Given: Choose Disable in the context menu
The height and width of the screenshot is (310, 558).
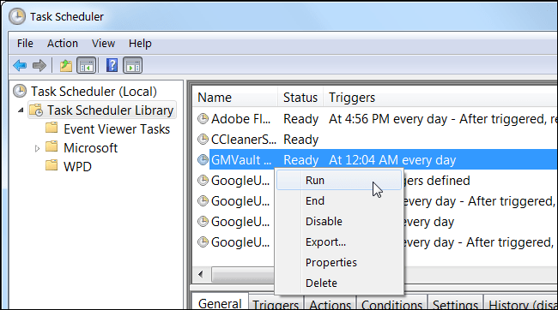Looking at the screenshot, I should tap(339, 221).
